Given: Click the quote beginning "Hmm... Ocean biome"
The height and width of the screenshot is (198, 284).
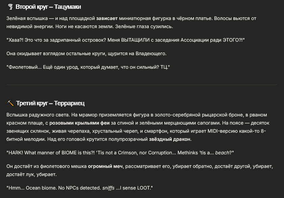Looking at the screenshot, I should pos(80,188).
